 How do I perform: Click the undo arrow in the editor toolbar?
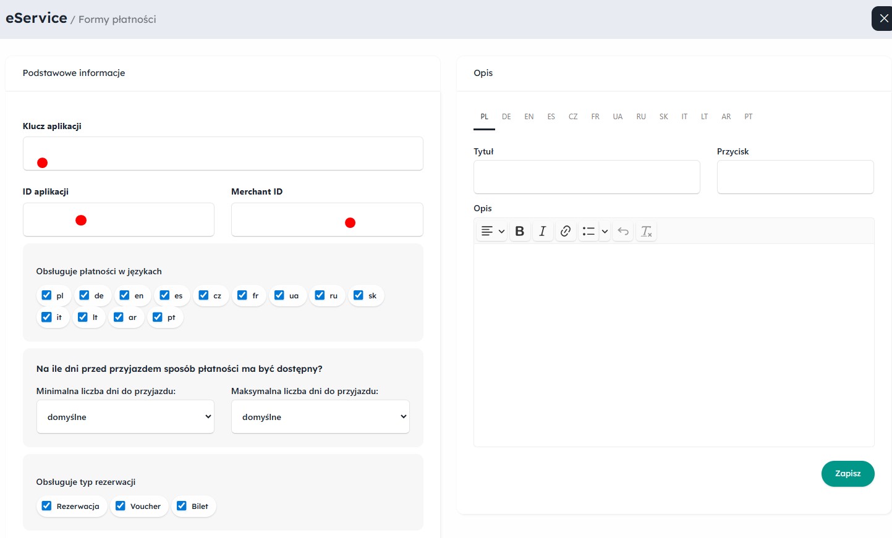click(623, 231)
